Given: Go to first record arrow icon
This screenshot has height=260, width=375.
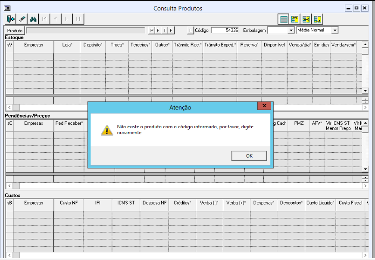Looking at the screenshot, I should 44,19.
